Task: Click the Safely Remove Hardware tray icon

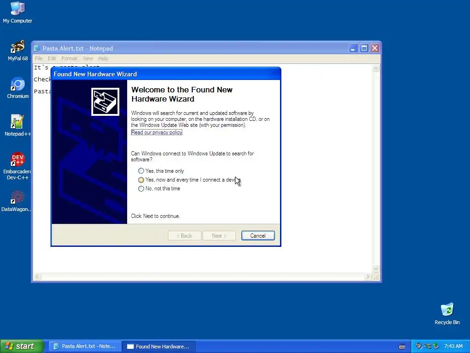Action: (x=436, y=346)
